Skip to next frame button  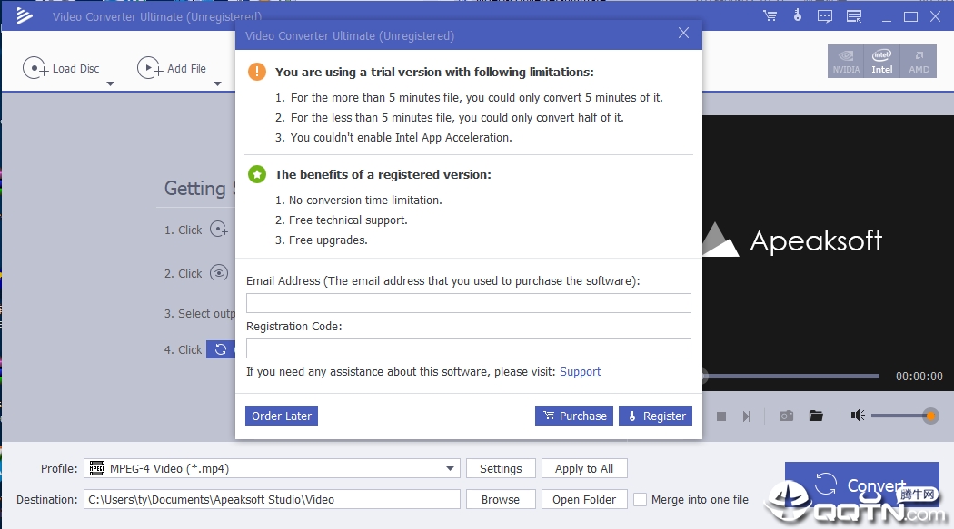[747, 416]
